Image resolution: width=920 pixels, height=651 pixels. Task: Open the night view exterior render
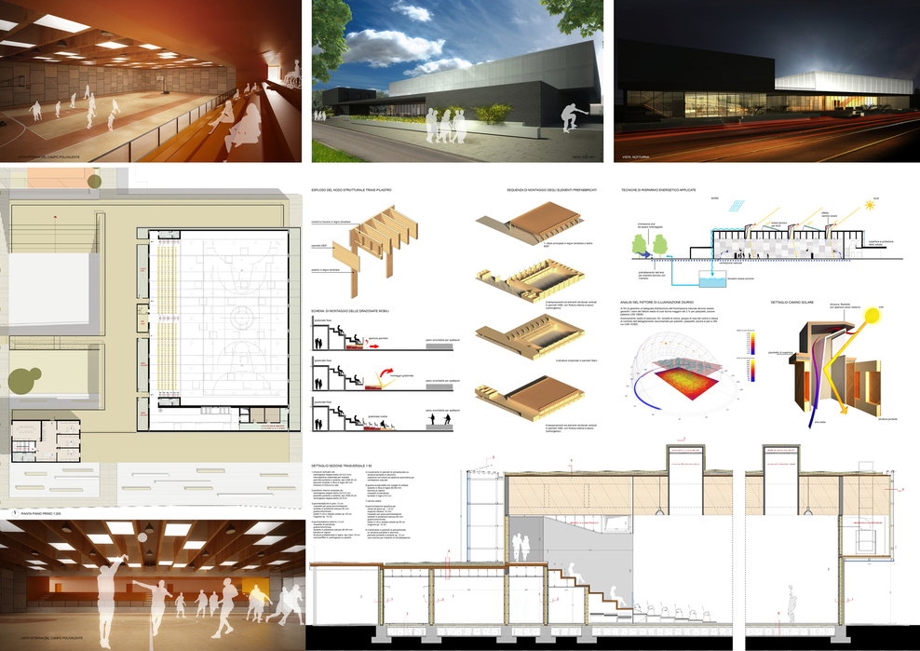click(767, 81)
